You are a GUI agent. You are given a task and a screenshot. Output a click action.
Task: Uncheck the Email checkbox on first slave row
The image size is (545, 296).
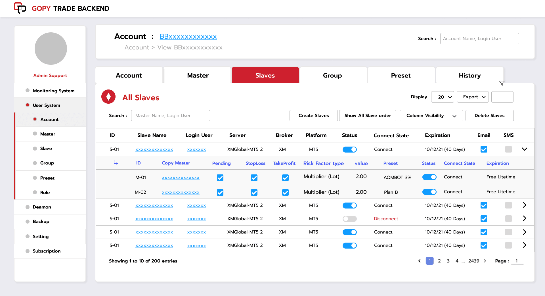(484, 149)
